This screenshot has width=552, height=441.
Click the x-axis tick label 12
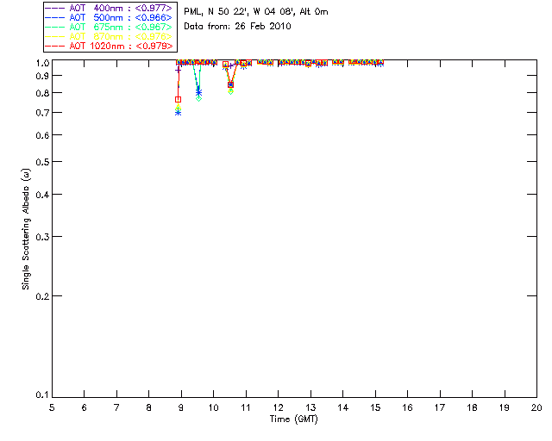(x=278, y=407)
